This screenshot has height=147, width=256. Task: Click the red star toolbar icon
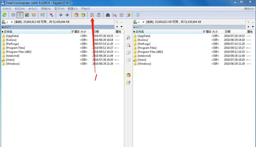[51, 15]
